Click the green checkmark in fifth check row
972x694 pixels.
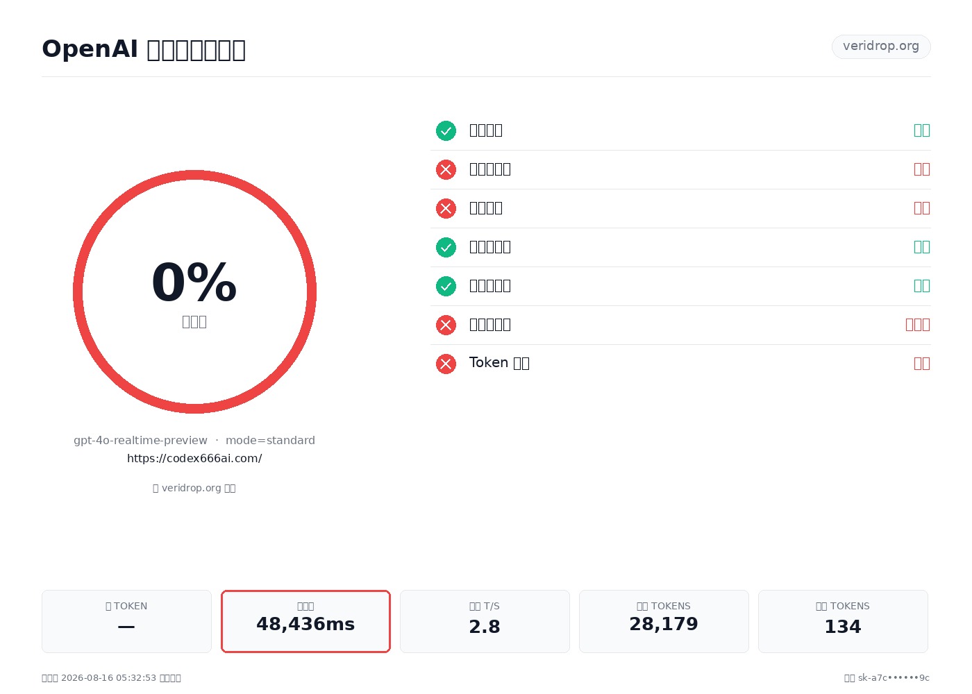click(446, 286)
